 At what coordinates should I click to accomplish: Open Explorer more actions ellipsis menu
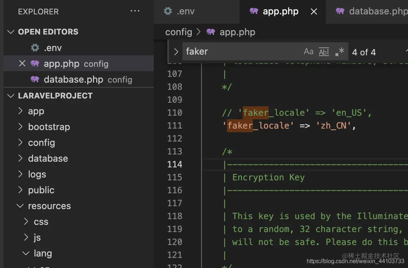[x=135, y=11]
